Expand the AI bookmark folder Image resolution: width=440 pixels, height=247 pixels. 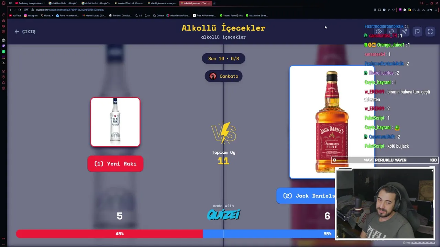click(148, 15)
